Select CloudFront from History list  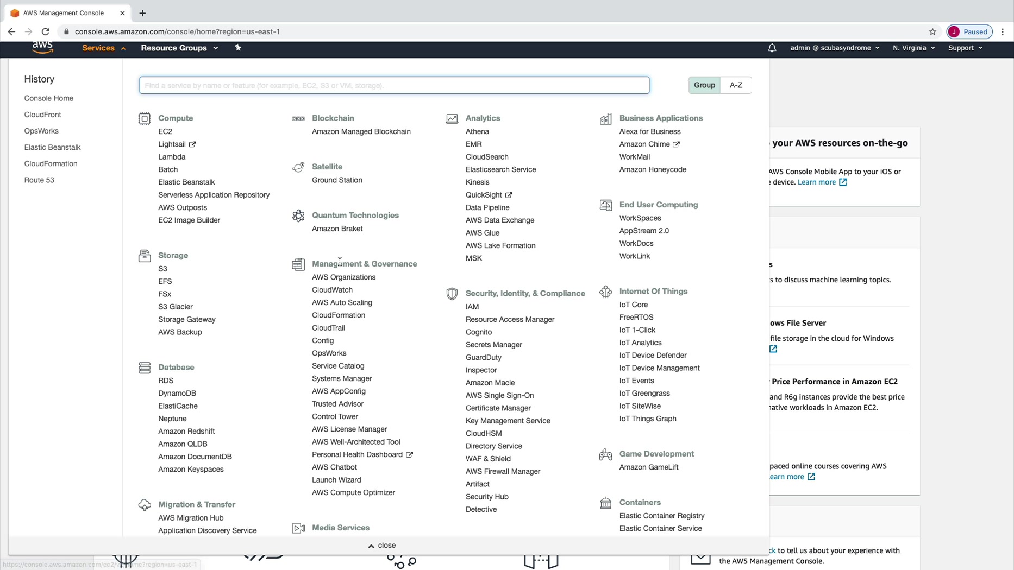click(42, 115)
